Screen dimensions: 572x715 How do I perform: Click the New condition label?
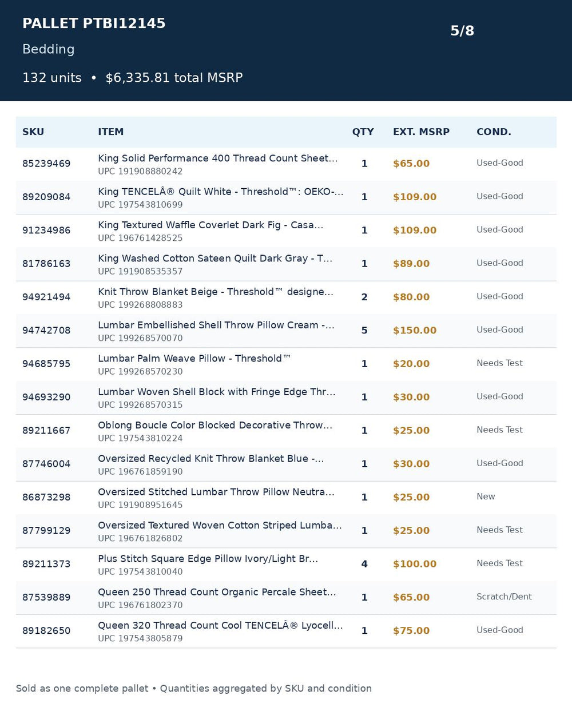coord(486,496)
